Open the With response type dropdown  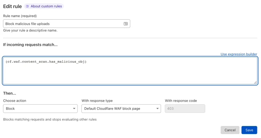121,109
